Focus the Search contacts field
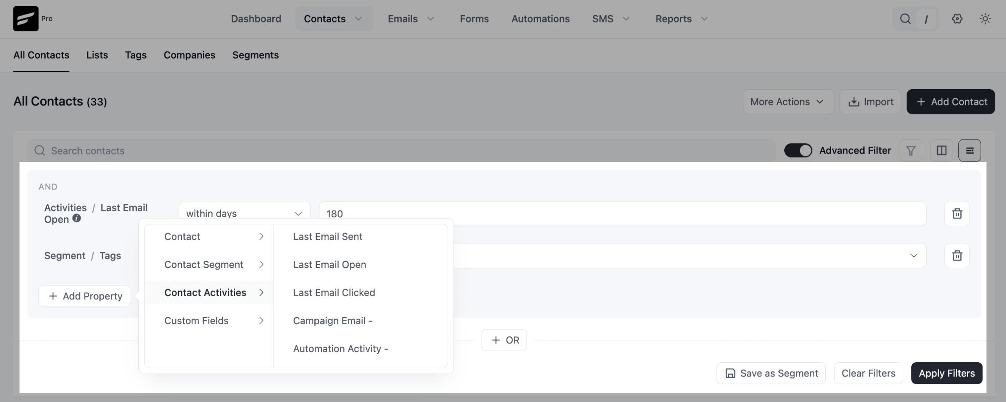This screenshot has width=1006, height=402. pyautogui.click(x=401, y=151)
